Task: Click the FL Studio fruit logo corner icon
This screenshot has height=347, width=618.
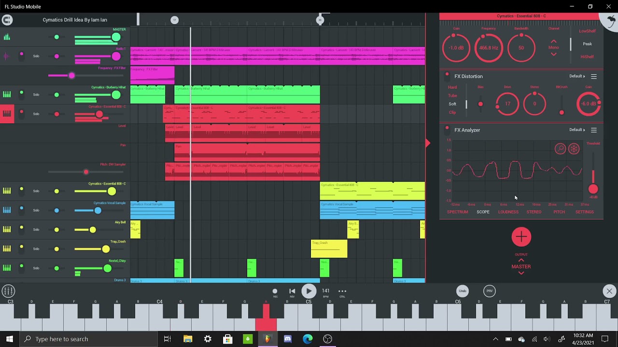Action: [x=611, y=21]
